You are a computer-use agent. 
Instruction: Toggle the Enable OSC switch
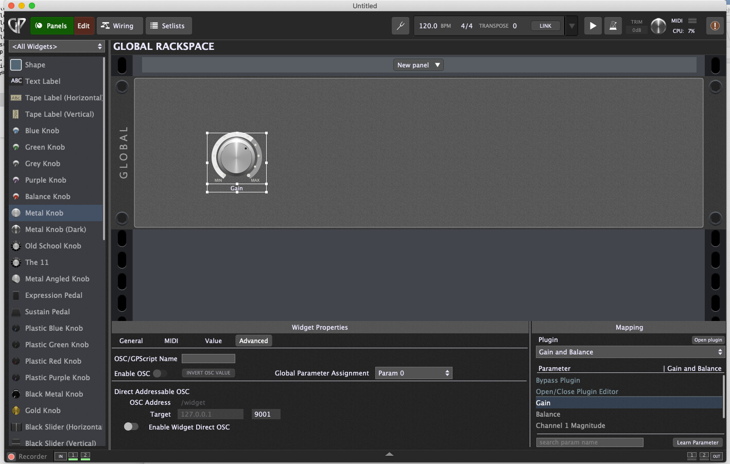click(160, 373)
